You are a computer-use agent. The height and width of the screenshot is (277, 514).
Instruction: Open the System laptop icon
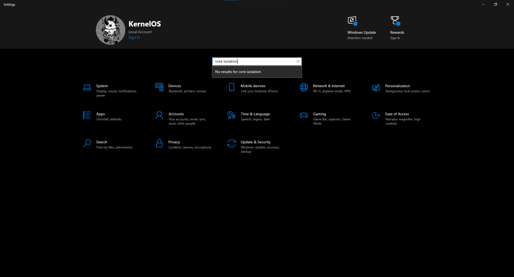coord(87,87)
